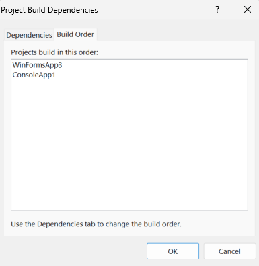Close the Project Build Dependencies dialog
This screenshot has width=259, height=266.
(x=248, y=9)
